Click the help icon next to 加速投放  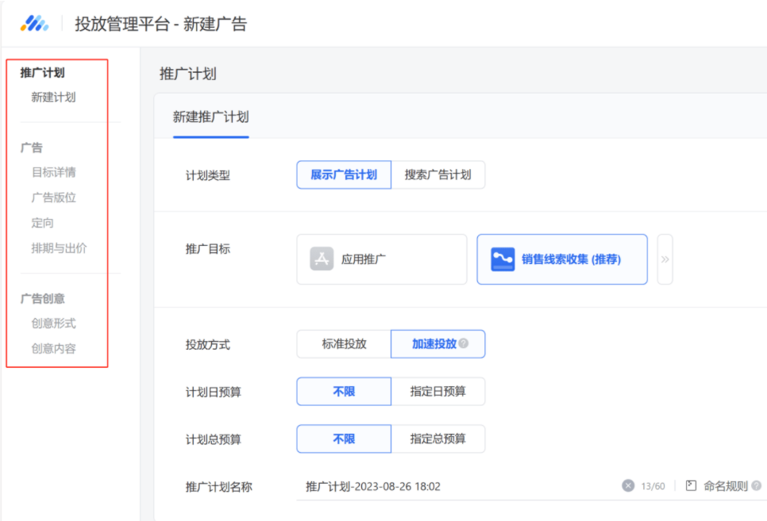coord(464,343)
